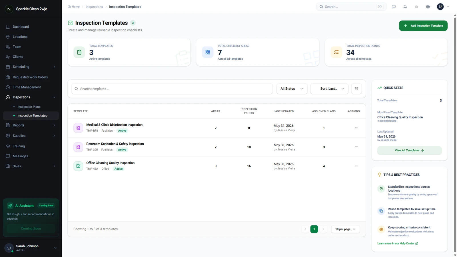Click the previous page arrow

[305, 229]
